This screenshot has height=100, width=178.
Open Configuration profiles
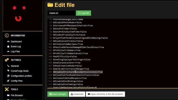[x=21, y=76]
